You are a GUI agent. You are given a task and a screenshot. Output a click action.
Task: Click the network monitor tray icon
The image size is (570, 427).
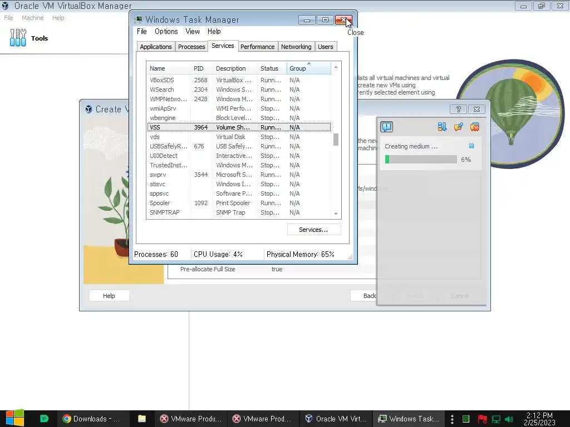[496, 419]
